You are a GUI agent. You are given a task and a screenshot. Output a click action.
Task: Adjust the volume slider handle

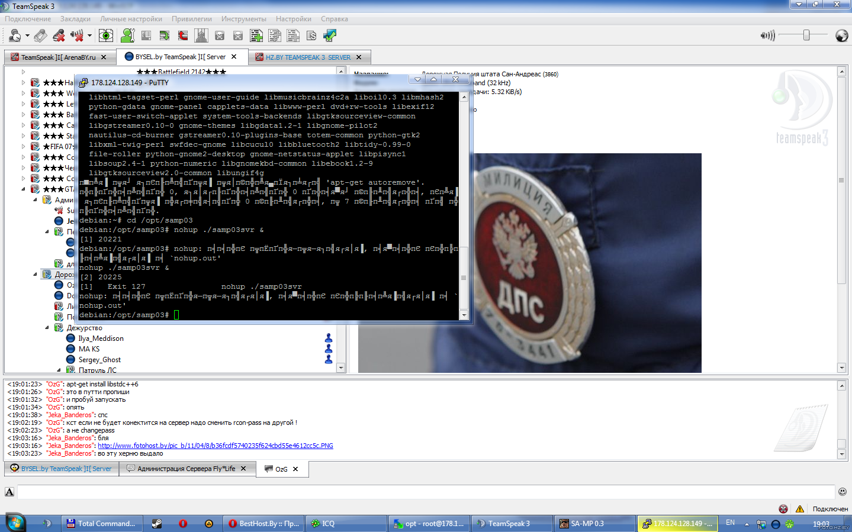806,36
